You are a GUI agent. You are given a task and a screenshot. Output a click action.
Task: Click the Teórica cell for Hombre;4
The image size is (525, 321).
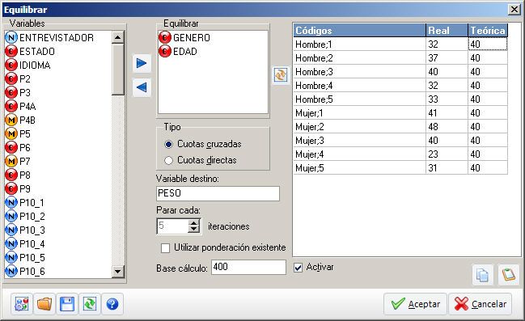pos(488,86)
